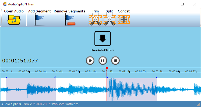Click the app icon in the title bar
Image resolution: width=201 pixels, height=107 pixels.
(x=5, y=4)
